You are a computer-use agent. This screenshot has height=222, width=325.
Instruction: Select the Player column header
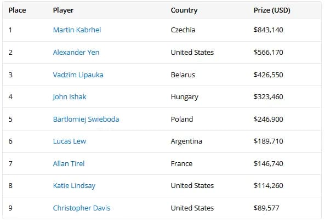[63, 10]
